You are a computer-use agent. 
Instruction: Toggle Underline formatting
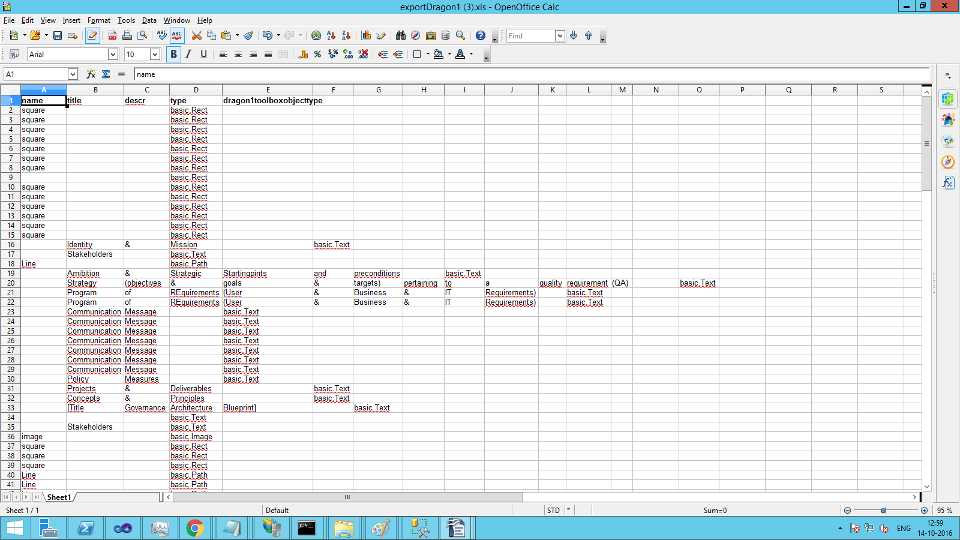pos(204,55)
